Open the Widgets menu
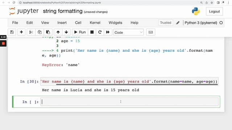 [x=115, y=23]
